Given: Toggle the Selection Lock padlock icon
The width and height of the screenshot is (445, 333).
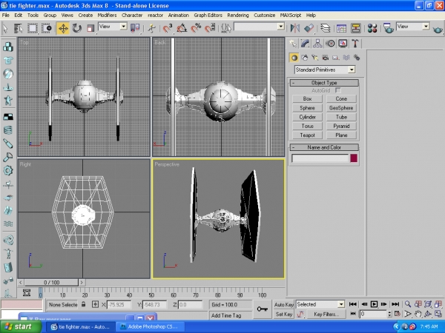Looking at the screenshot, I should click(x=83, y=304).
